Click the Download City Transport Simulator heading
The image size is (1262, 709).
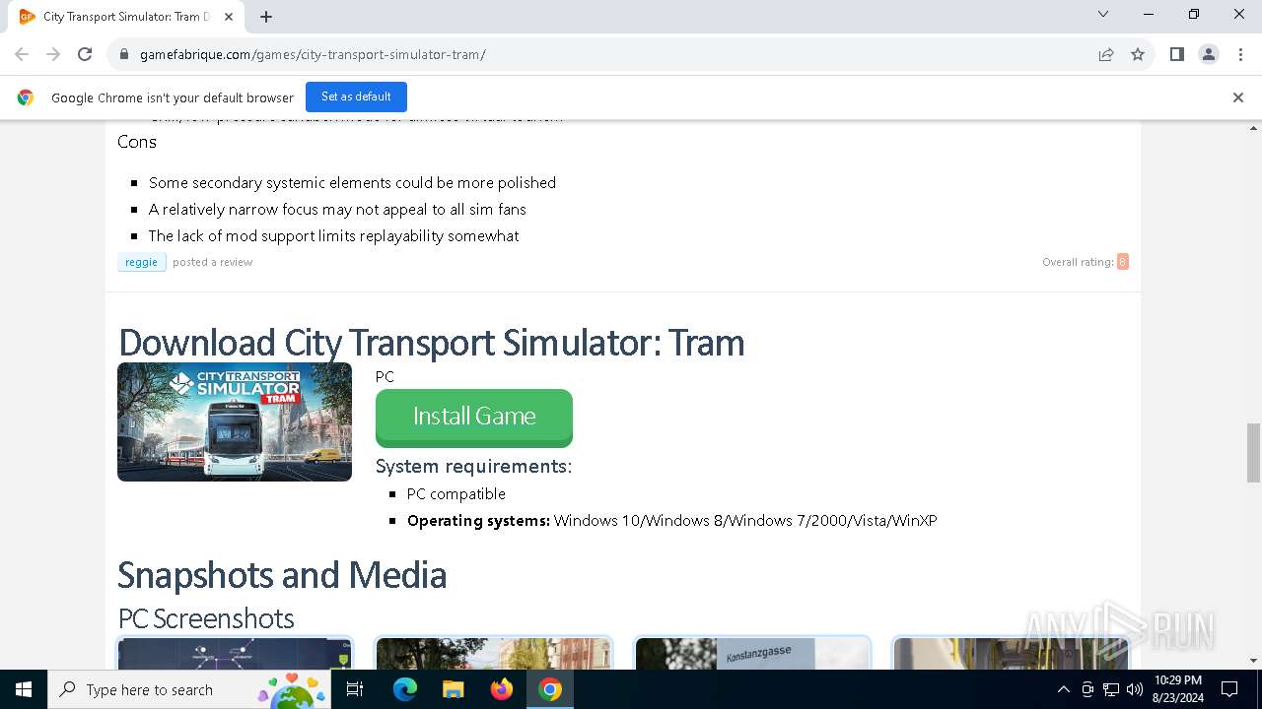(x=432, y=343)
